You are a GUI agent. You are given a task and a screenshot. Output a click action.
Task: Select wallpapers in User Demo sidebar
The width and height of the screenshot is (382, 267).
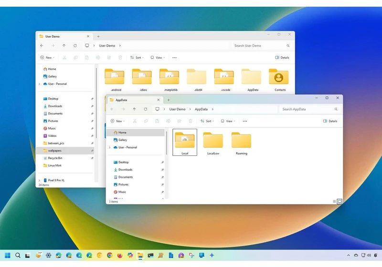pos(65,151)
